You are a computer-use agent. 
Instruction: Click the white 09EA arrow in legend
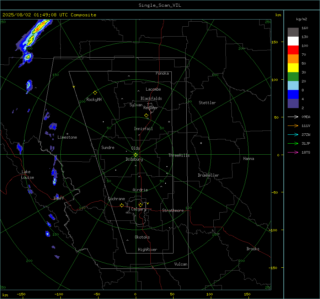293,117
